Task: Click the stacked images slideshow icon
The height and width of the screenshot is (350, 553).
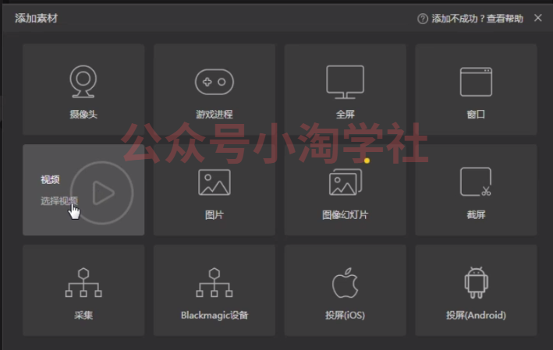Action: coord(345,182)
